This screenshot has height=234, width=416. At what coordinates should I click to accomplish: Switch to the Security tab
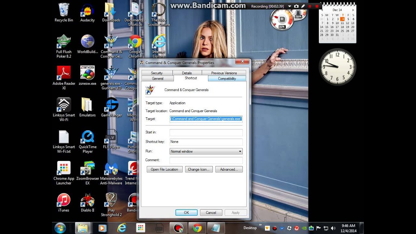[157, 73]
